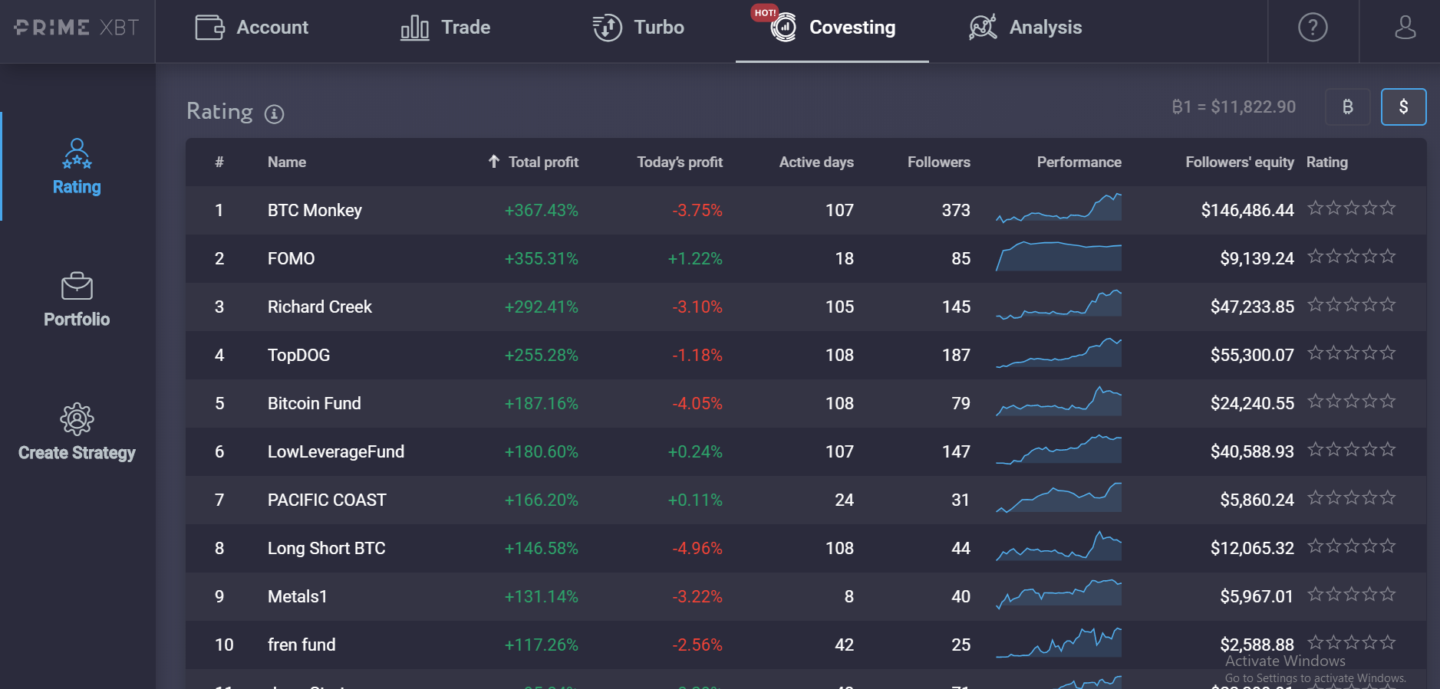Open the Account wallet tab
1440x689 pixels.
pos(252,28)
